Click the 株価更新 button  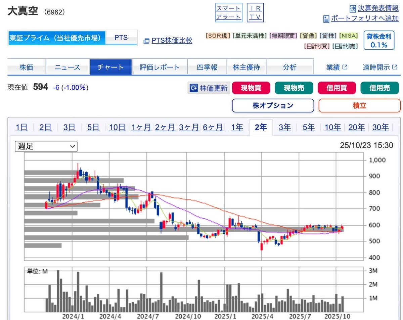click(208, 88)
